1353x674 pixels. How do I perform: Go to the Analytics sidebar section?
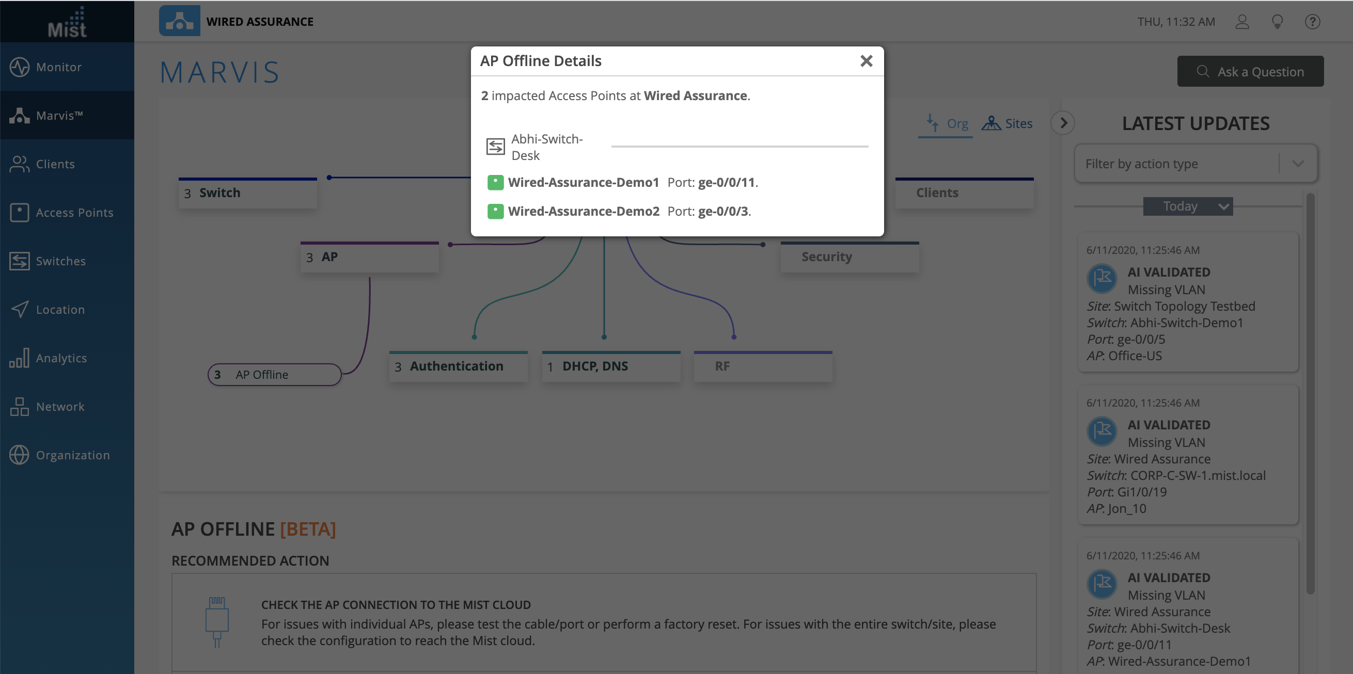coord(61,358)
